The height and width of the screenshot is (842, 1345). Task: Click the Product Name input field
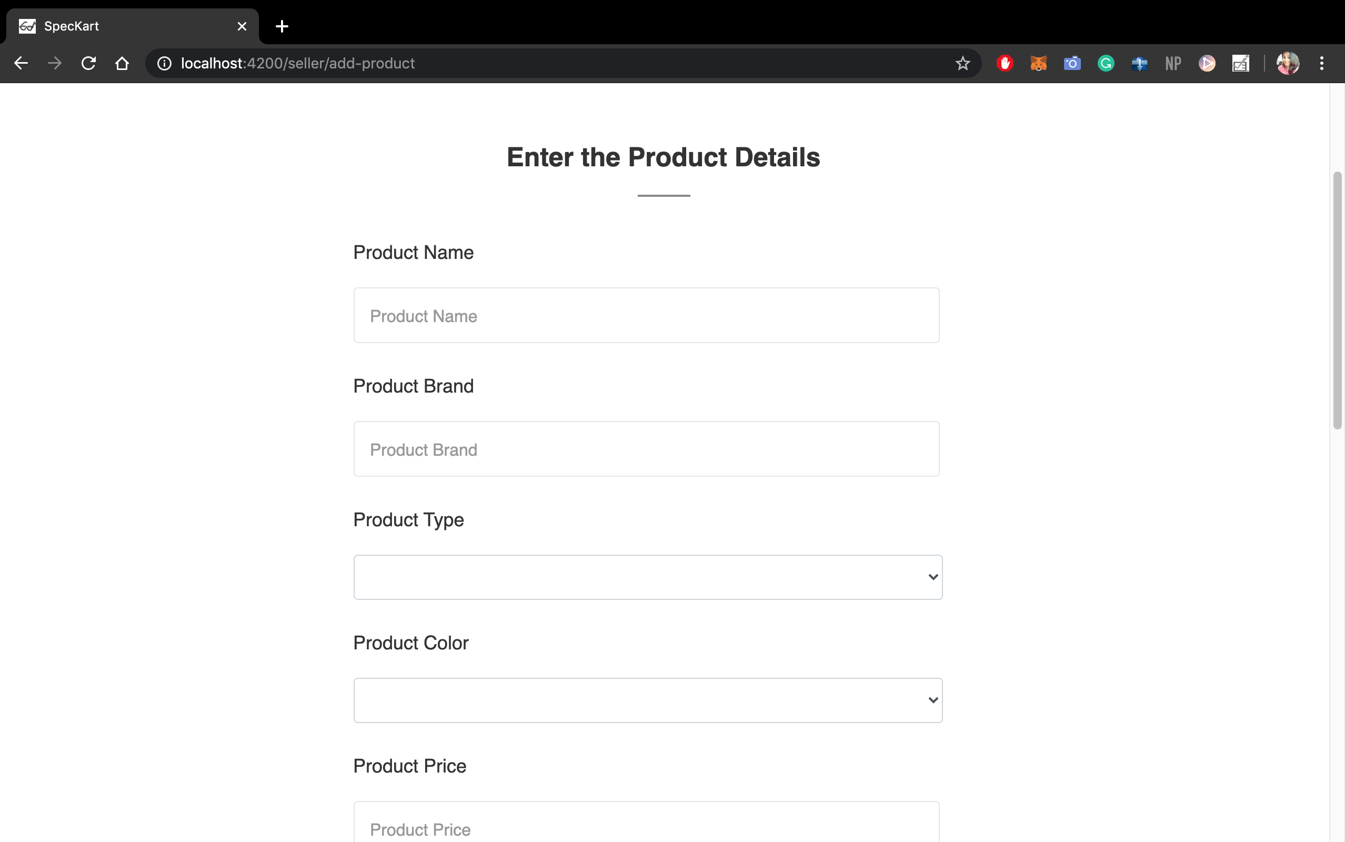tap(646, 315)
